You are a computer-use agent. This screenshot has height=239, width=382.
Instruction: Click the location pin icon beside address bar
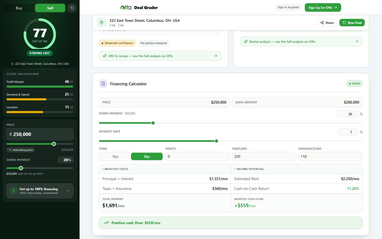(102, 23)
